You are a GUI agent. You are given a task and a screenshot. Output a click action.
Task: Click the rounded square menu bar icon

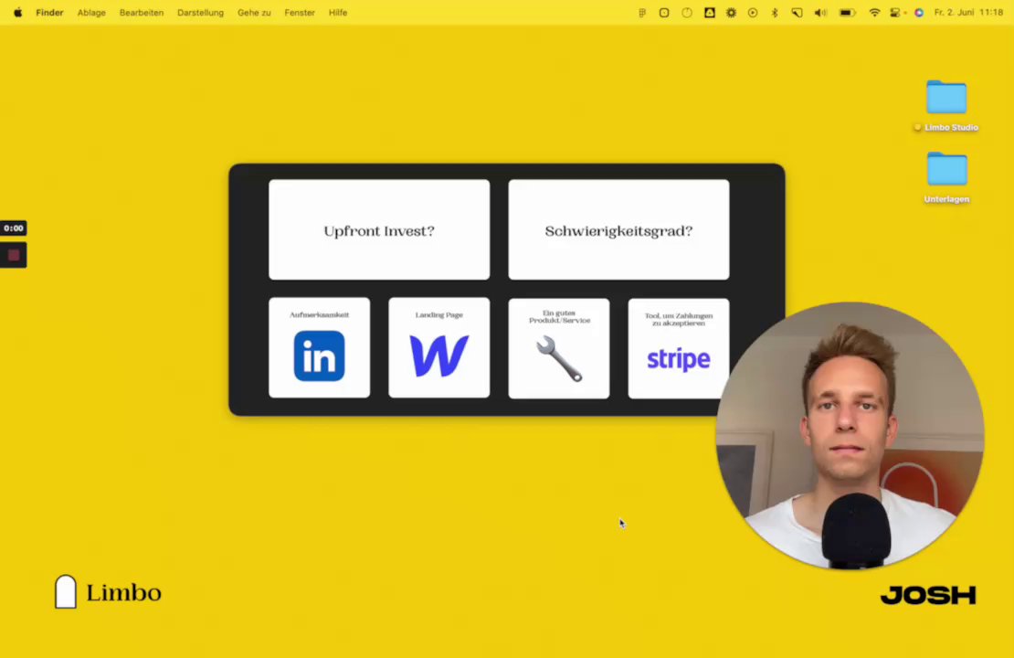[x=664, y=12]
